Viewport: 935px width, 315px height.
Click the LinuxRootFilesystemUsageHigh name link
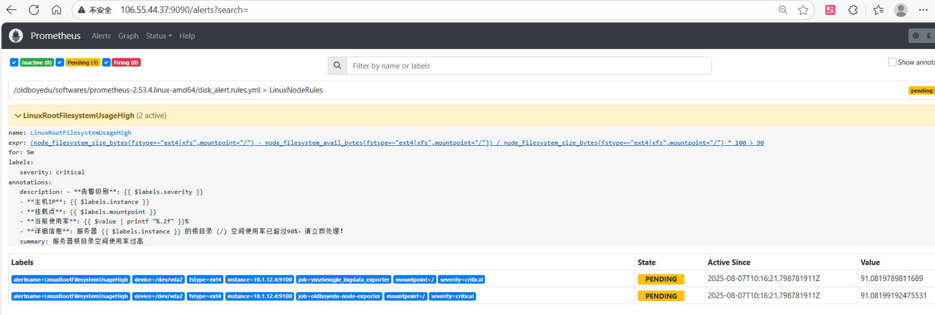[81, 133]
